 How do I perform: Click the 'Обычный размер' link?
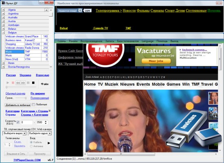pos(15,93)
